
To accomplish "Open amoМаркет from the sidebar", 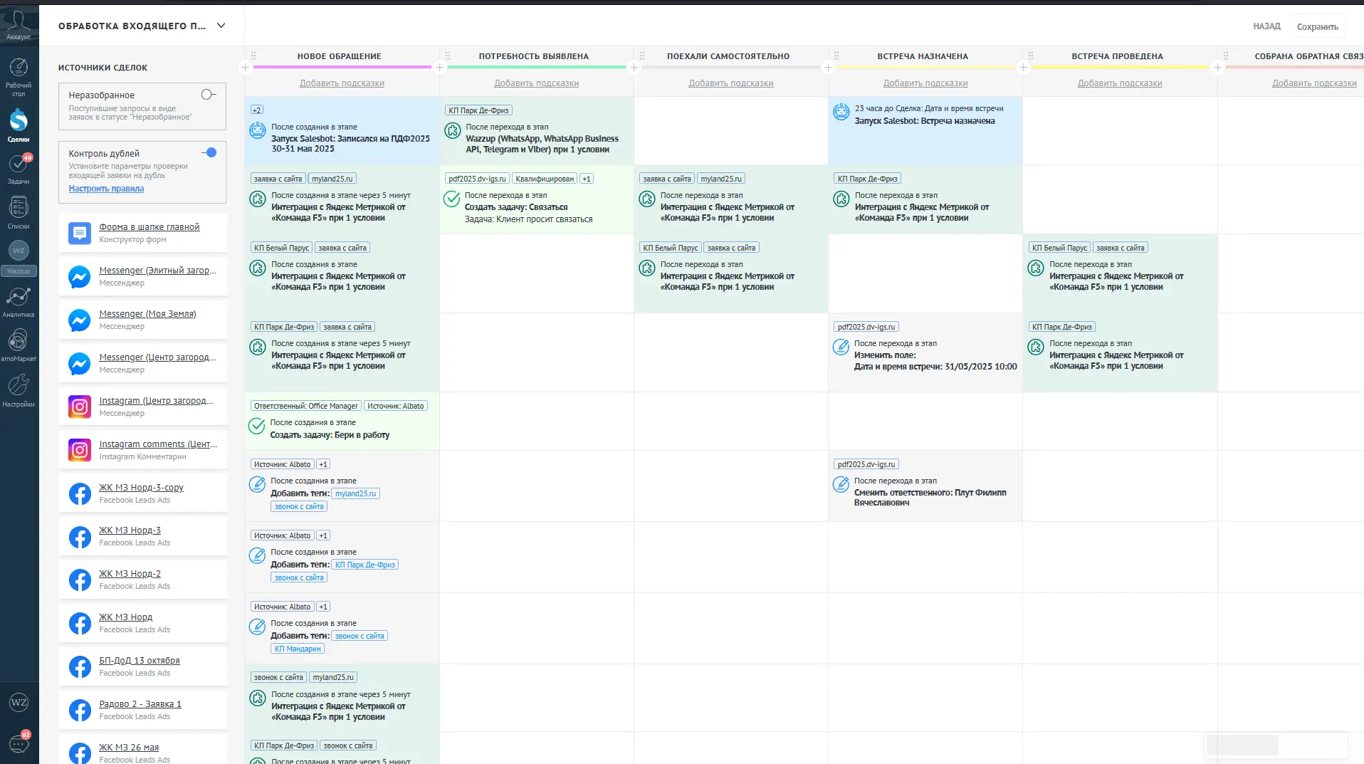I will point(19,345).
